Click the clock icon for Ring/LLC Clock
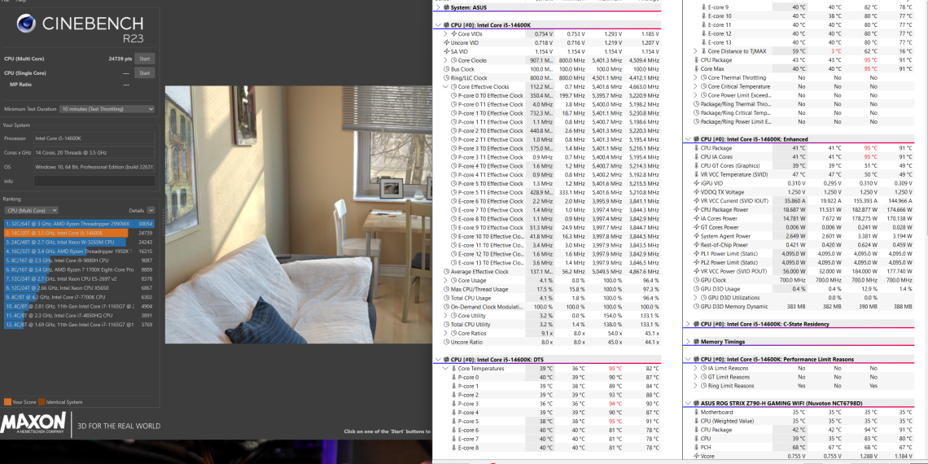928x464 pixels. coord(446,77)
